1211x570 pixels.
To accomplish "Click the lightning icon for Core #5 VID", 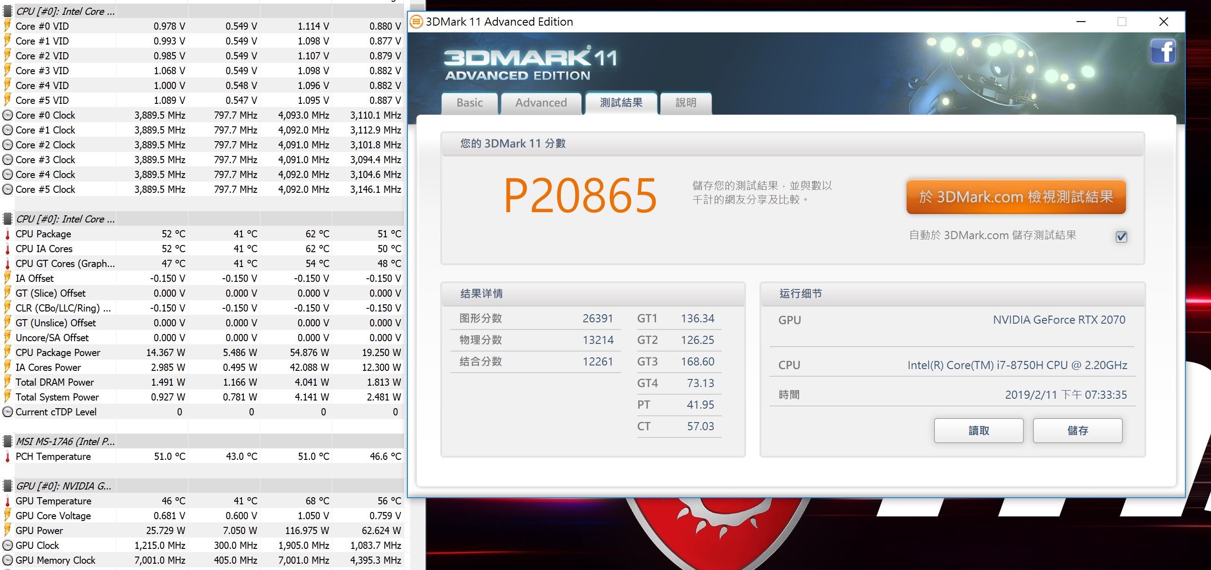I will 8,100.
